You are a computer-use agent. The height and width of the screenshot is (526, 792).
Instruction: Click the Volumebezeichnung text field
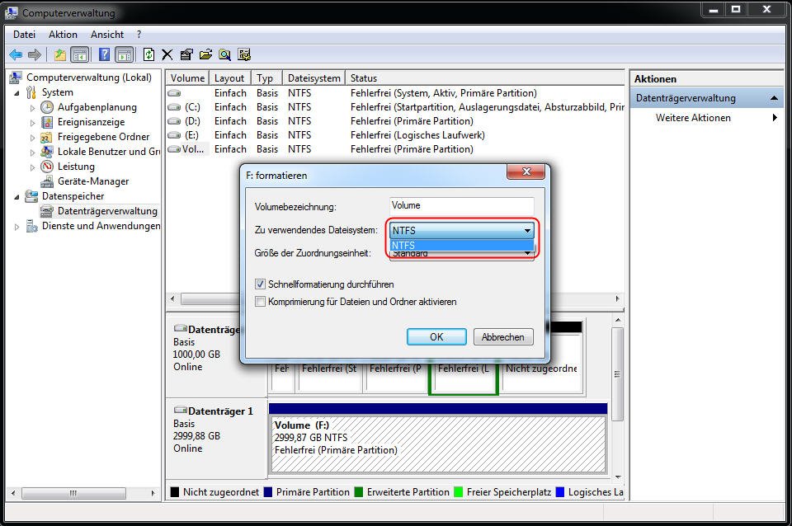pyautogui.click(x=462, y=205)
